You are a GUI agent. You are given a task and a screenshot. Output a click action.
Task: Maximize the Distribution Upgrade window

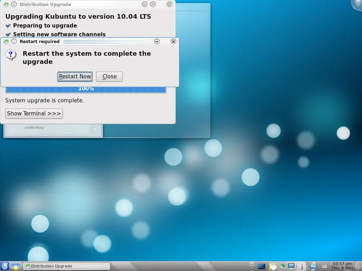pos(153,5)
